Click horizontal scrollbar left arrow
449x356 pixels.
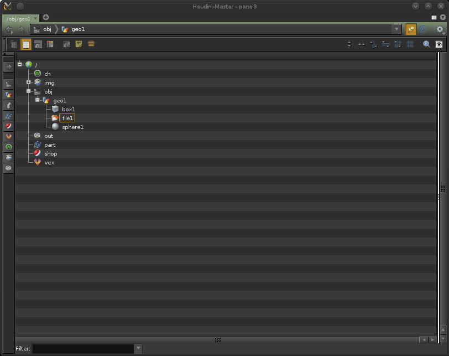tap(424, 339)
